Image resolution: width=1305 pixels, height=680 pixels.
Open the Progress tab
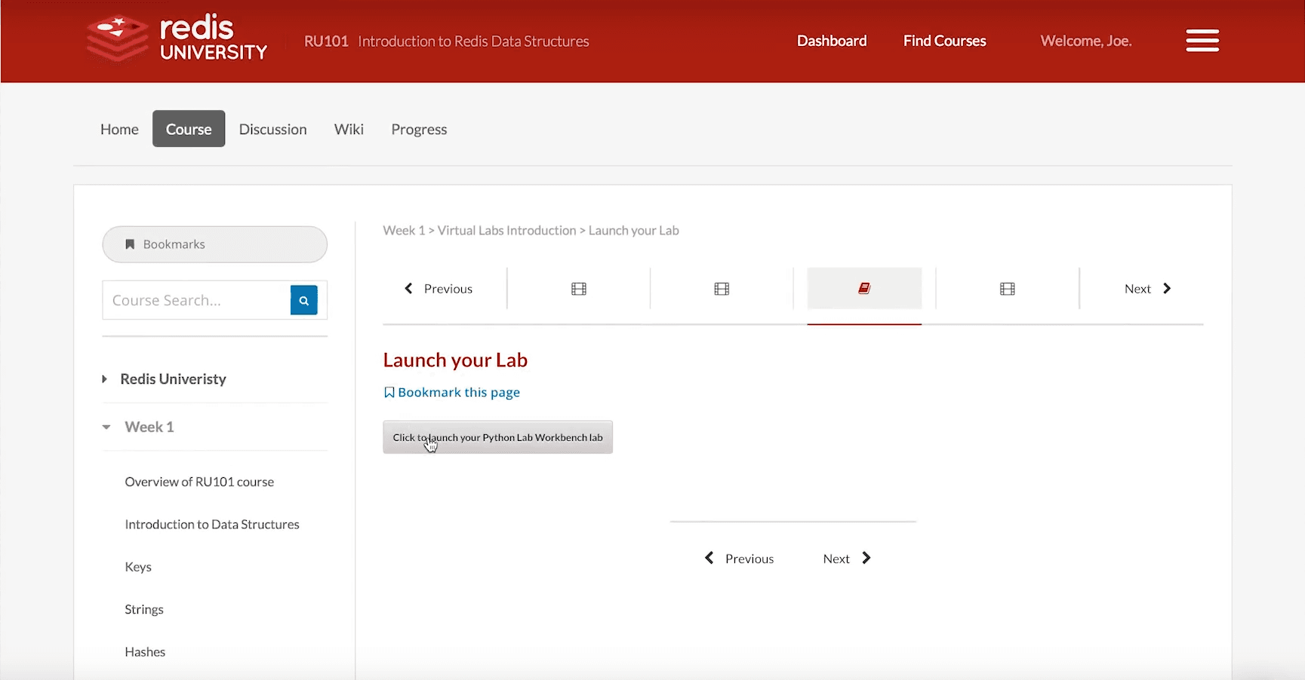[x=419, y=129]
